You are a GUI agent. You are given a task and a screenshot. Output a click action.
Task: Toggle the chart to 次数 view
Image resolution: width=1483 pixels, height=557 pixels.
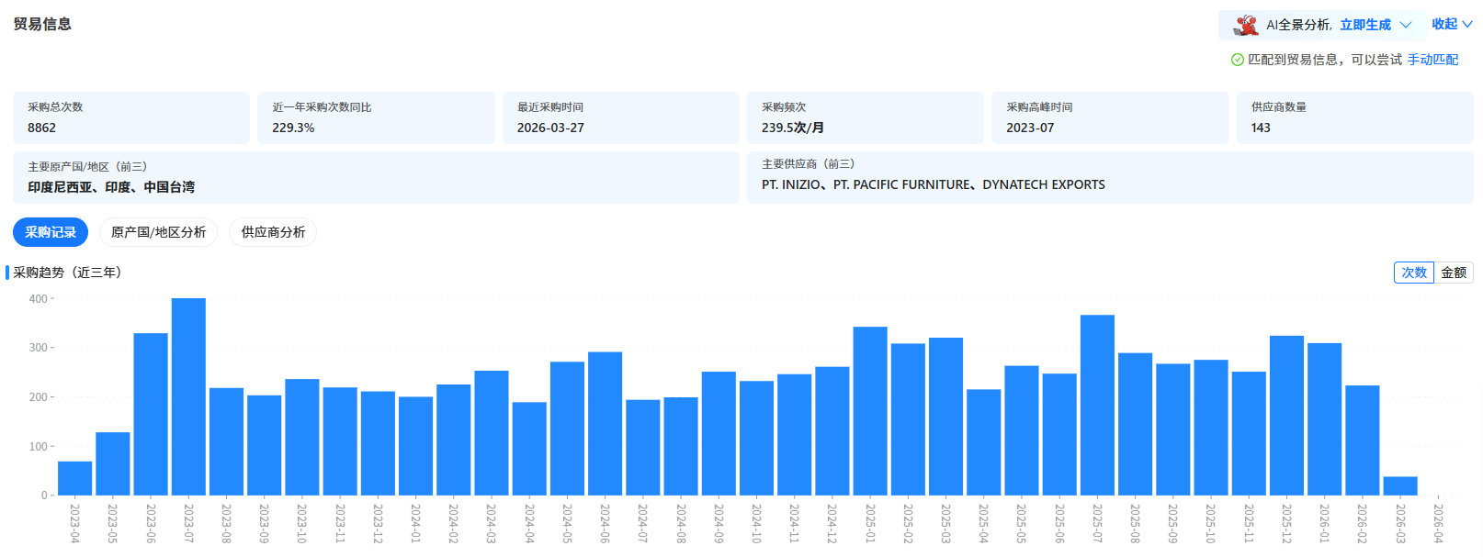(x=1413, y=273)
